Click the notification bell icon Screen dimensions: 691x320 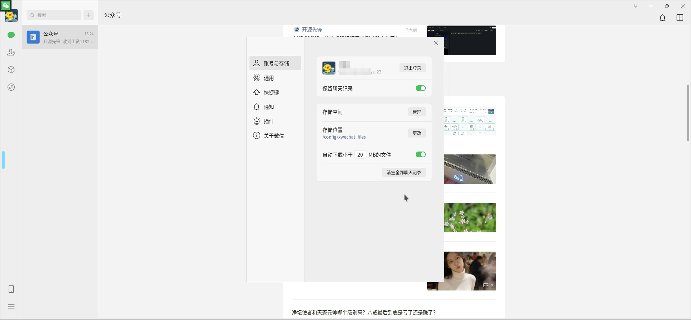(x=662, y=18)
